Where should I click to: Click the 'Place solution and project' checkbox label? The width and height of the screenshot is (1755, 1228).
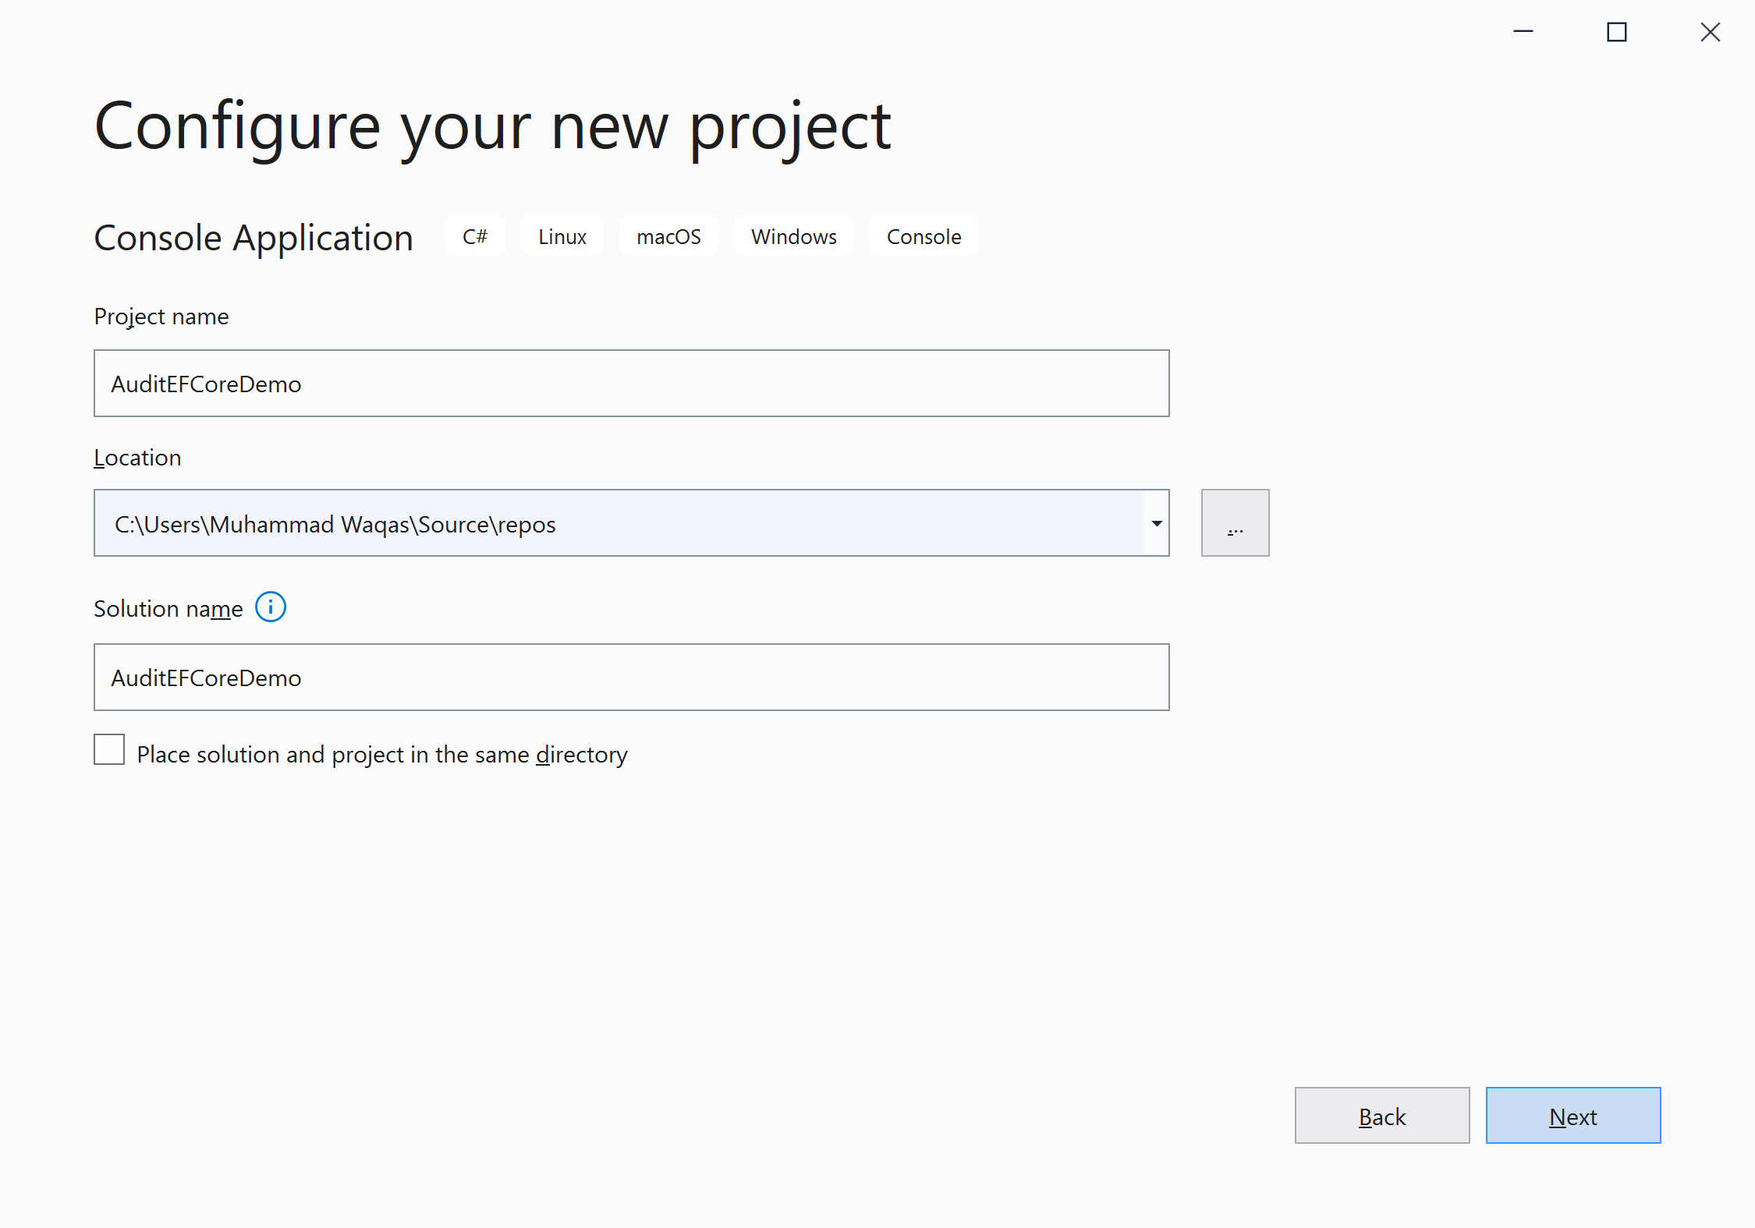382,755
